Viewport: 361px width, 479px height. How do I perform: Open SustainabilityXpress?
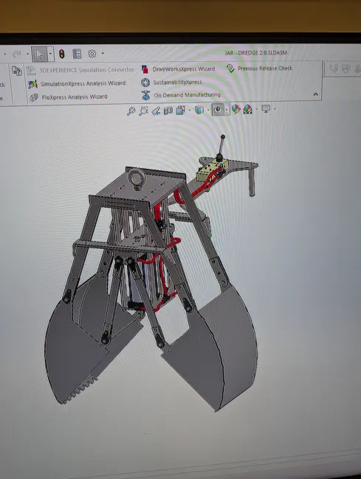tap(171, 83)
